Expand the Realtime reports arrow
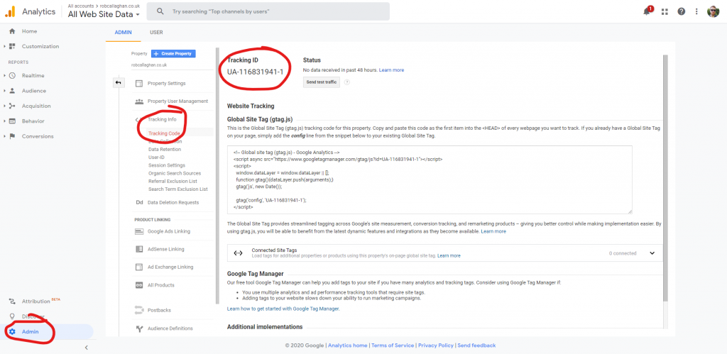 [5, 75]
